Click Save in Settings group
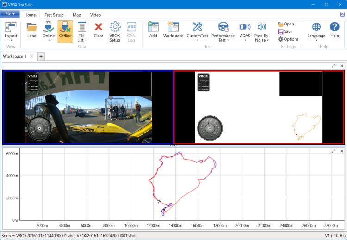 285,31
